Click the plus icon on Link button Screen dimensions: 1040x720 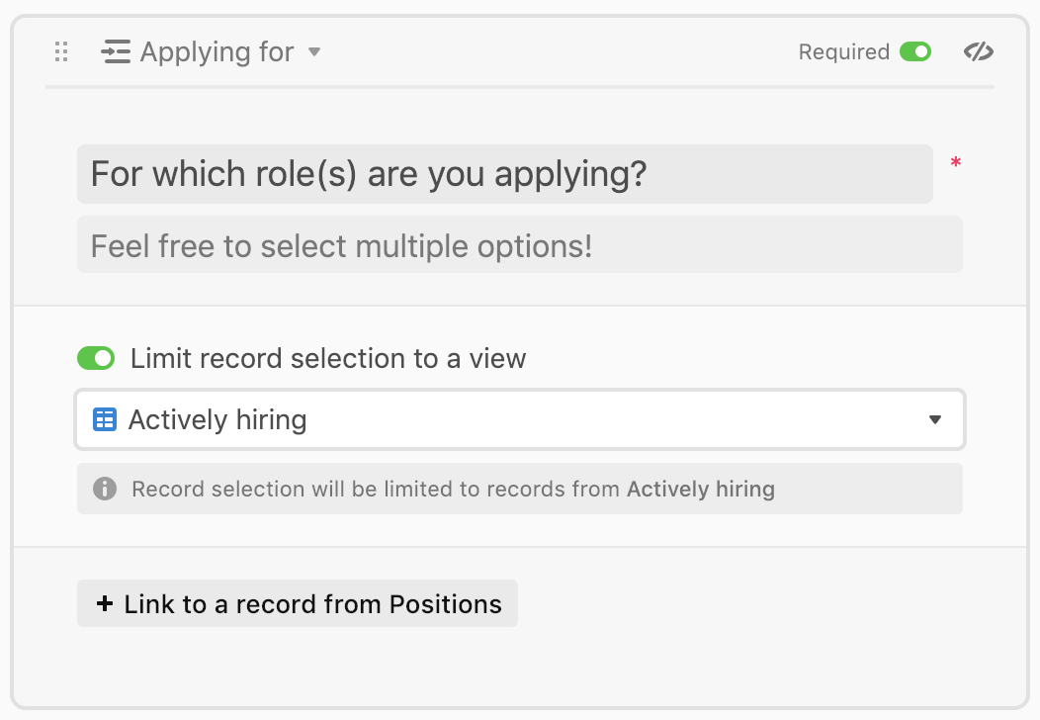[104, 603]
